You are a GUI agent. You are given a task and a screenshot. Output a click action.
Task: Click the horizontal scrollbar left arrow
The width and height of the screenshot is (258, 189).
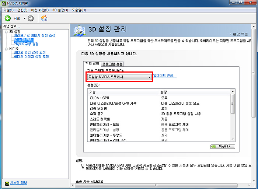(73, 185)
